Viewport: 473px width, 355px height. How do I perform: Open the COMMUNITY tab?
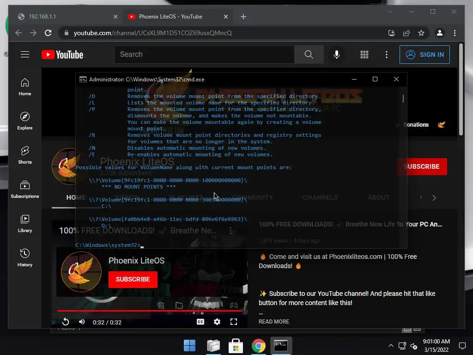tap(253, 197)
